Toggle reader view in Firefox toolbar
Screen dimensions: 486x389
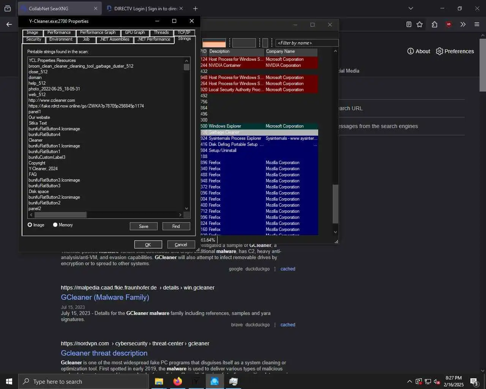409,24
